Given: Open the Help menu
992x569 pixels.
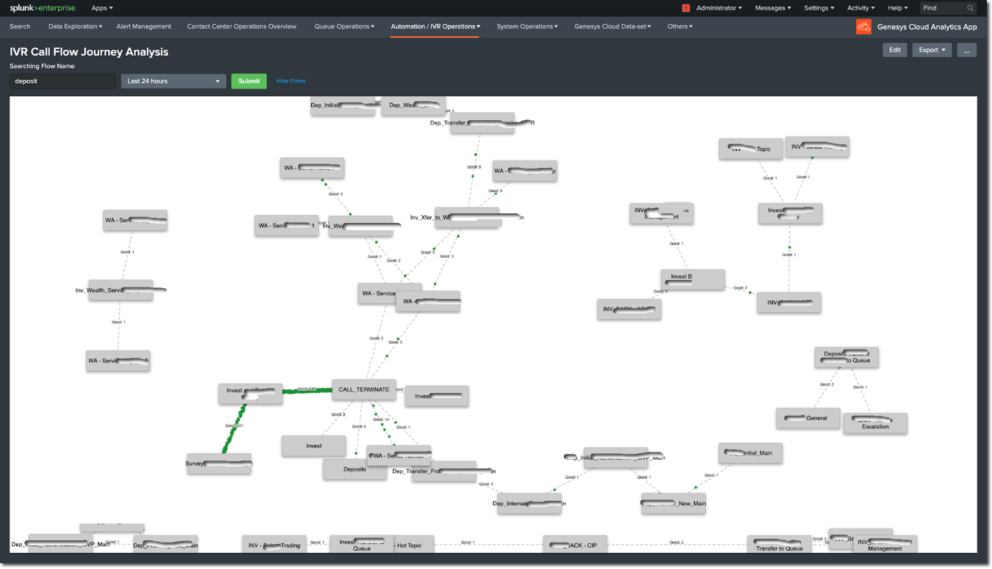Looking at the screenshot, I should tap(897, 8).
